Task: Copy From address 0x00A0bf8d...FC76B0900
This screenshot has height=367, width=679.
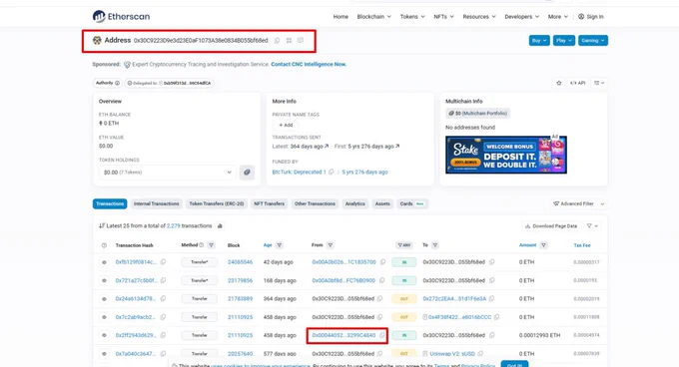Action: [381, 280]
